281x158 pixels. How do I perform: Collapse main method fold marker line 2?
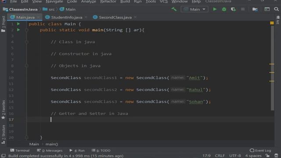click(26, 30)
